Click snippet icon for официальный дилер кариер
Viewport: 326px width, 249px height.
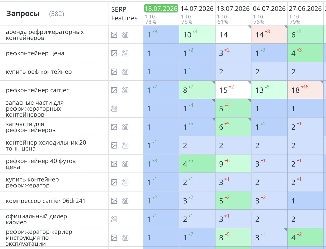tap(114, 219)
